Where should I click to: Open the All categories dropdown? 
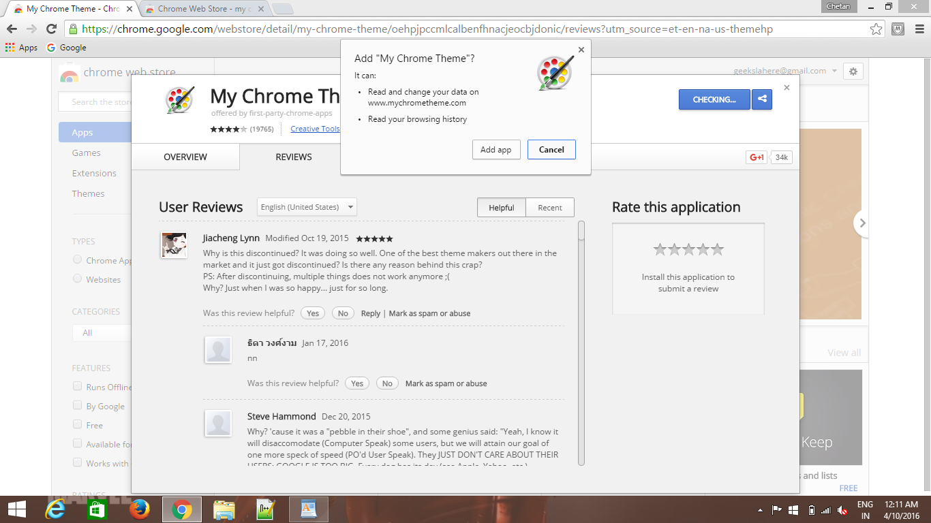[x=102, y=332]
